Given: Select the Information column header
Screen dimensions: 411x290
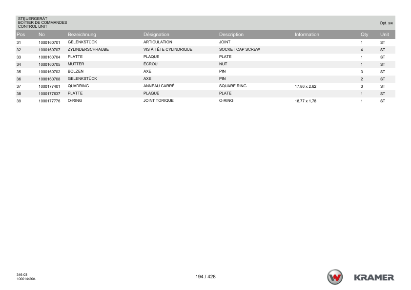Looking at the screenshot, I should (307, 35).
